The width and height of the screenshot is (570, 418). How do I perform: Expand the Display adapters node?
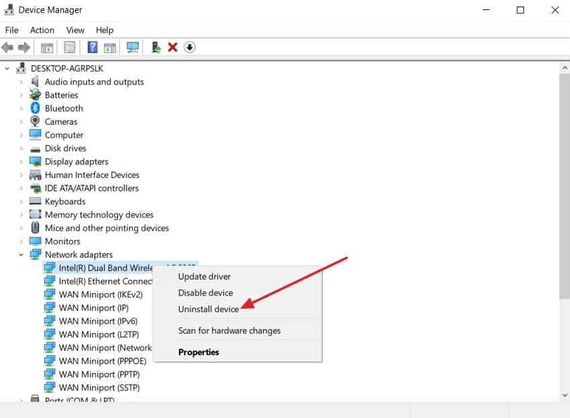coord(21,162)
